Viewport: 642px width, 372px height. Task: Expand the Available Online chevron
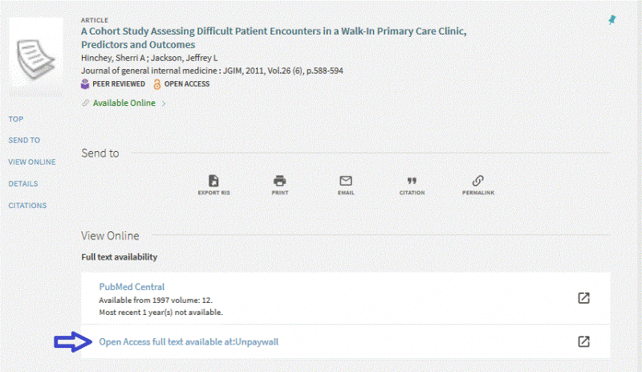click(164, 104)
